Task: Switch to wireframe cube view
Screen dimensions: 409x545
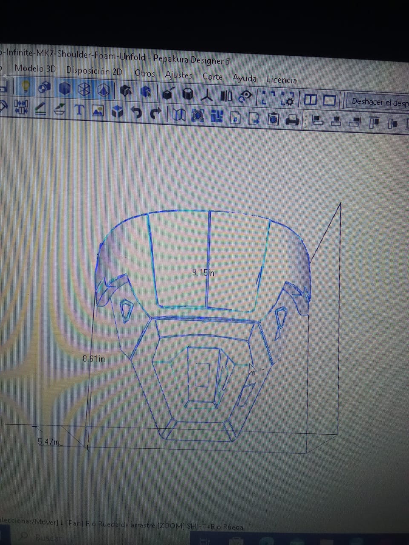Action: point(84,89)
